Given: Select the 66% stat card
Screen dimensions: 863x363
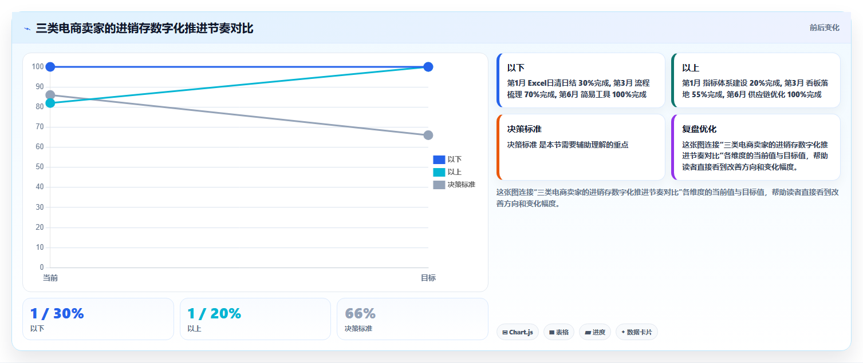Looking at the screenshot, I should pos(412,319).
